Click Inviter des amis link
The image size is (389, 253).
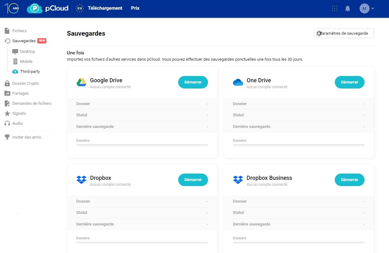(27, 137)
